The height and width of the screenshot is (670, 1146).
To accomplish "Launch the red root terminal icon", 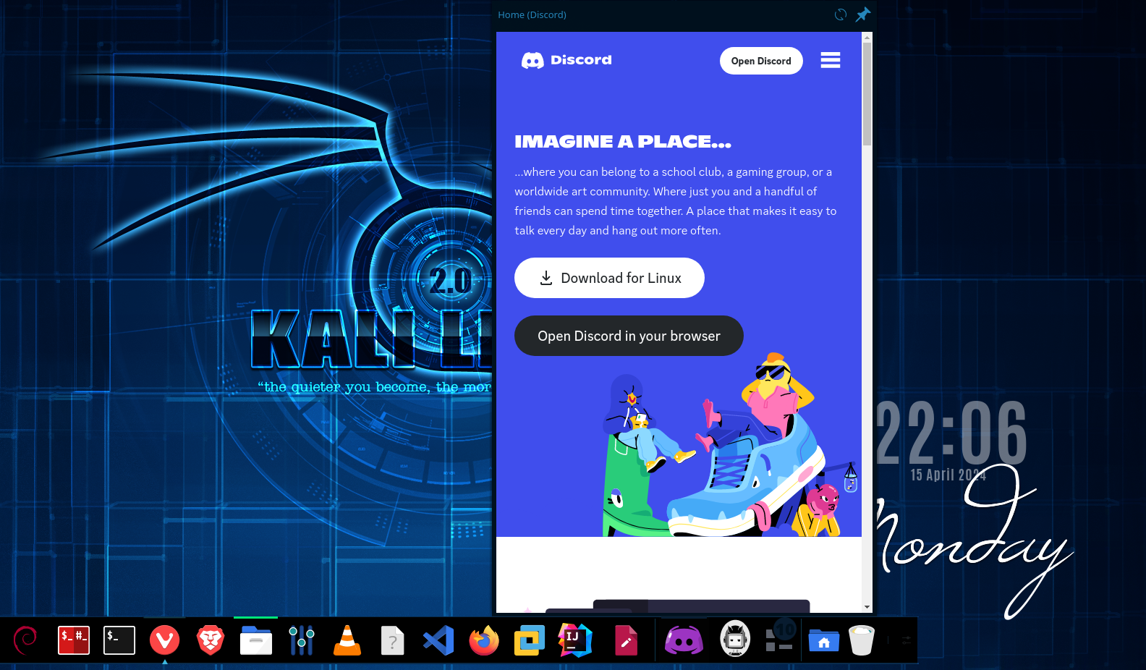I will coord(74,640).
